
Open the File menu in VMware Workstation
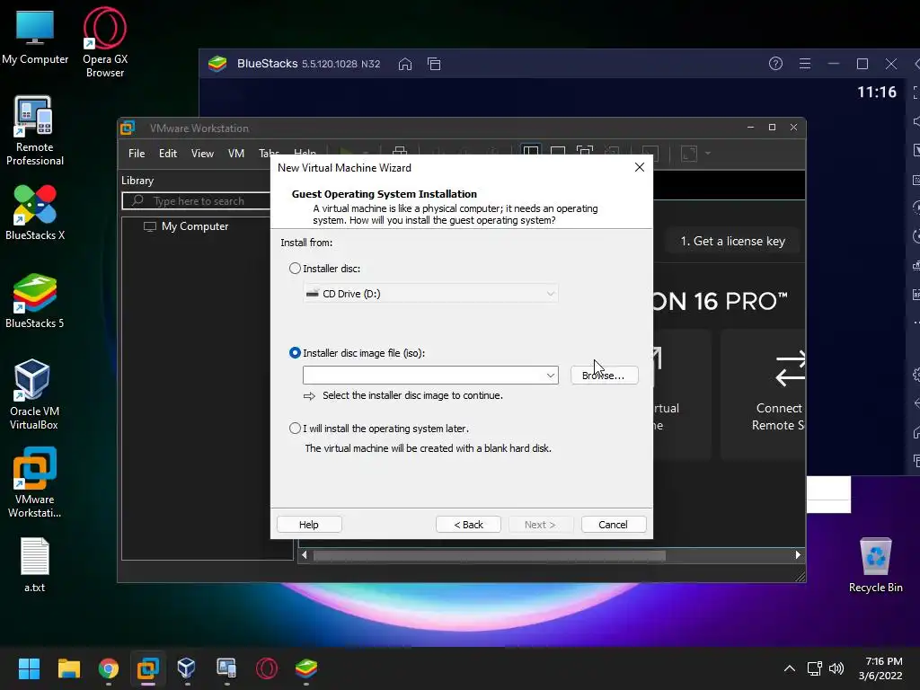pos(137,153)
